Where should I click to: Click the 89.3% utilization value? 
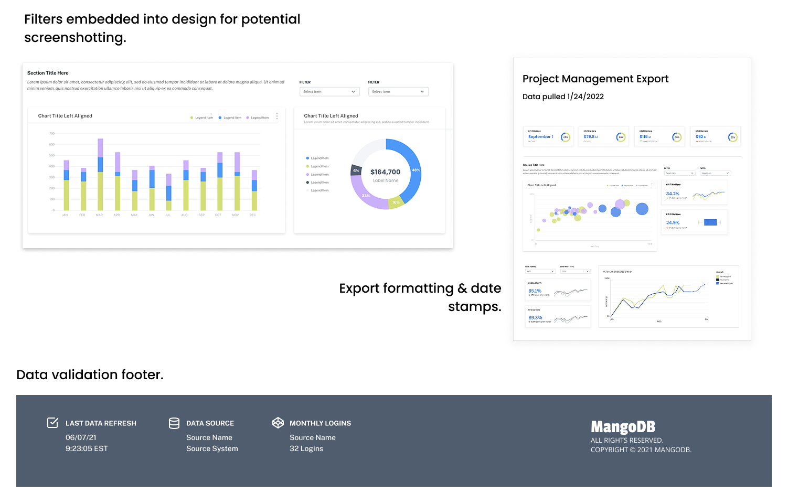coord(535,317)
